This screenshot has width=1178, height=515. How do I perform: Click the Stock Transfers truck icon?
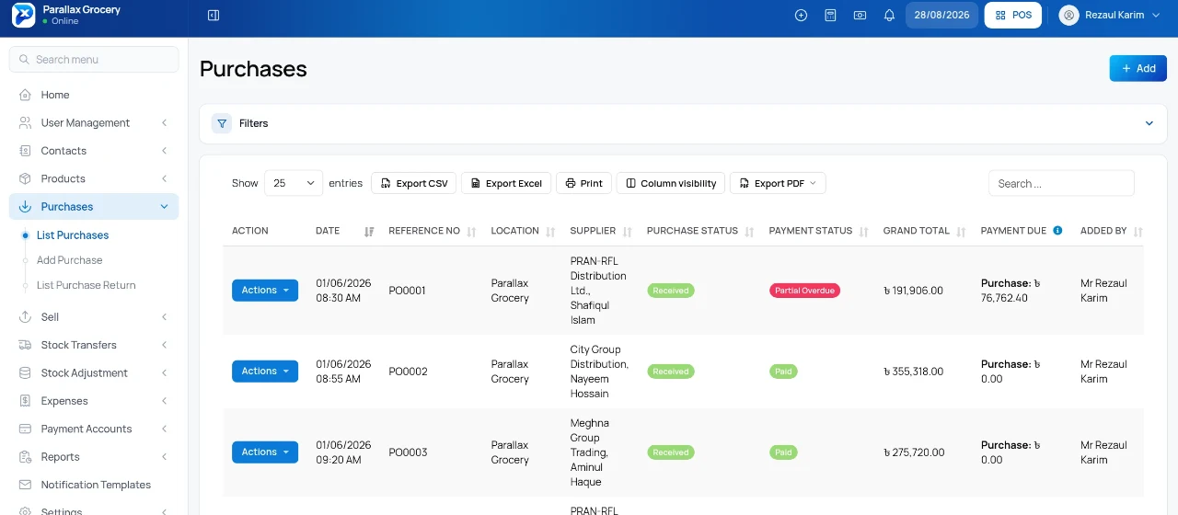(x=25, y=345)
